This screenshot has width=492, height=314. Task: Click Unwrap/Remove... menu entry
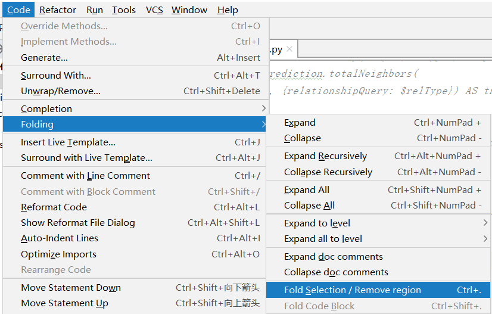136,91
